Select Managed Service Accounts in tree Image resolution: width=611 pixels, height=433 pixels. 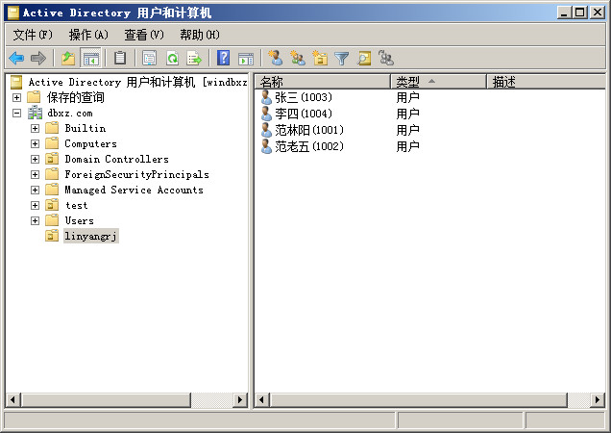pos(134,190)
